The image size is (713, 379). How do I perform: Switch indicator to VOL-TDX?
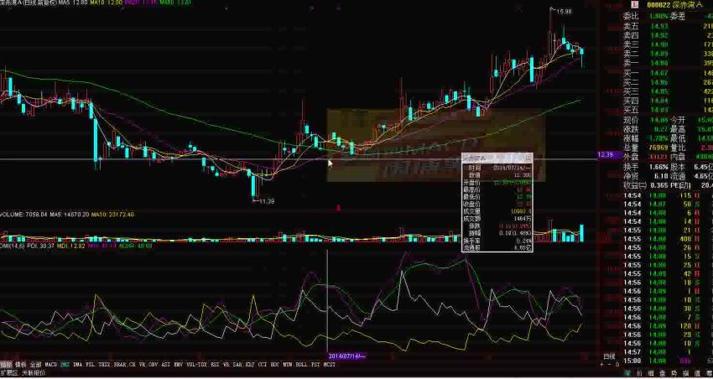pyautogui.click(x=196, y=365)
